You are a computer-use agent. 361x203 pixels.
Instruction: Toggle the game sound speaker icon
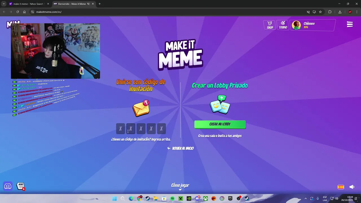click(352, 187)
